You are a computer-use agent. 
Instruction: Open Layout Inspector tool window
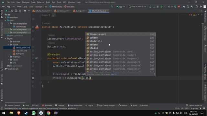tap(194, 105)
